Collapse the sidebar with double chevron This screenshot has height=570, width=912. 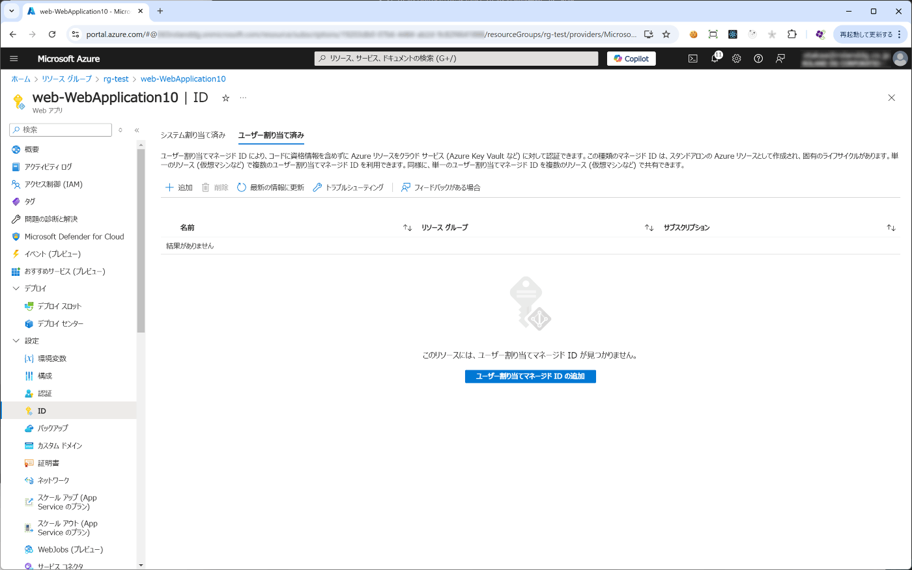coord(137,130)
